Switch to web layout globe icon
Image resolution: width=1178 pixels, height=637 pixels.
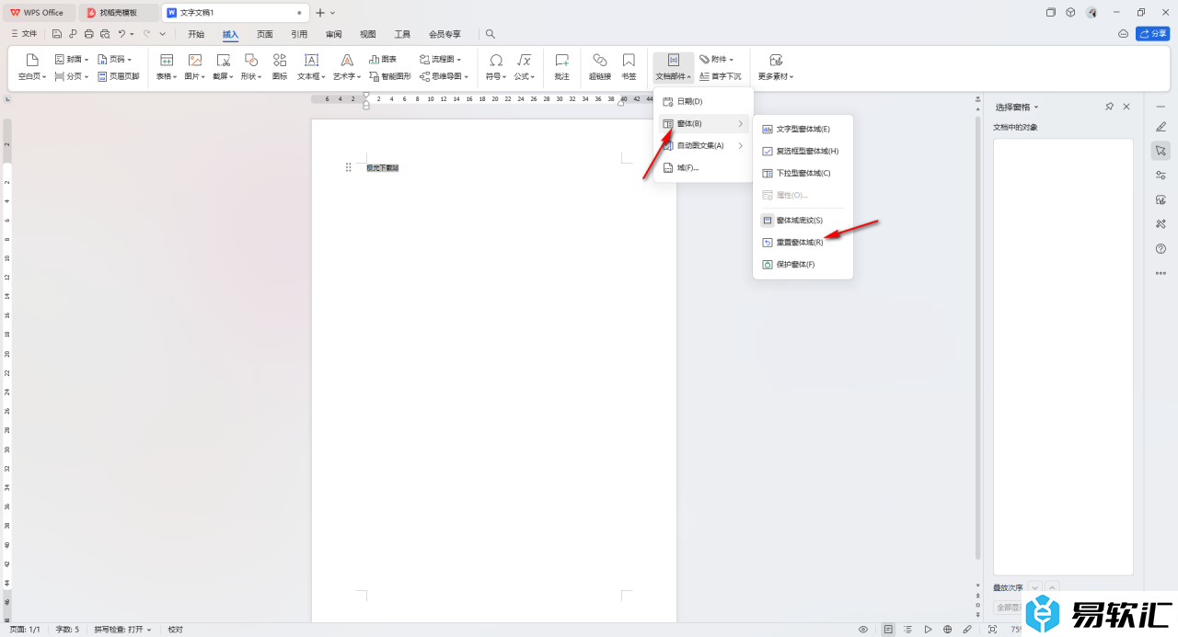pyautogui.click(x=947, y=630)
